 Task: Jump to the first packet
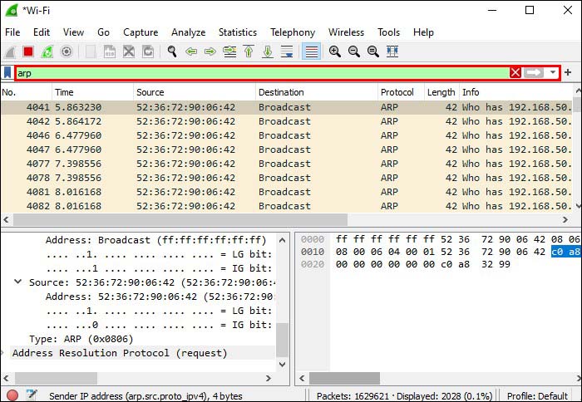249,51
